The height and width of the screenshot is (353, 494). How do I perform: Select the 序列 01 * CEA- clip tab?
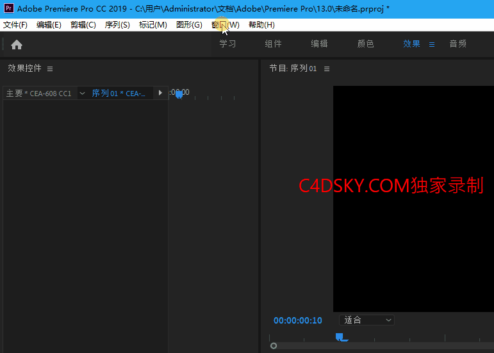(119, 93)
